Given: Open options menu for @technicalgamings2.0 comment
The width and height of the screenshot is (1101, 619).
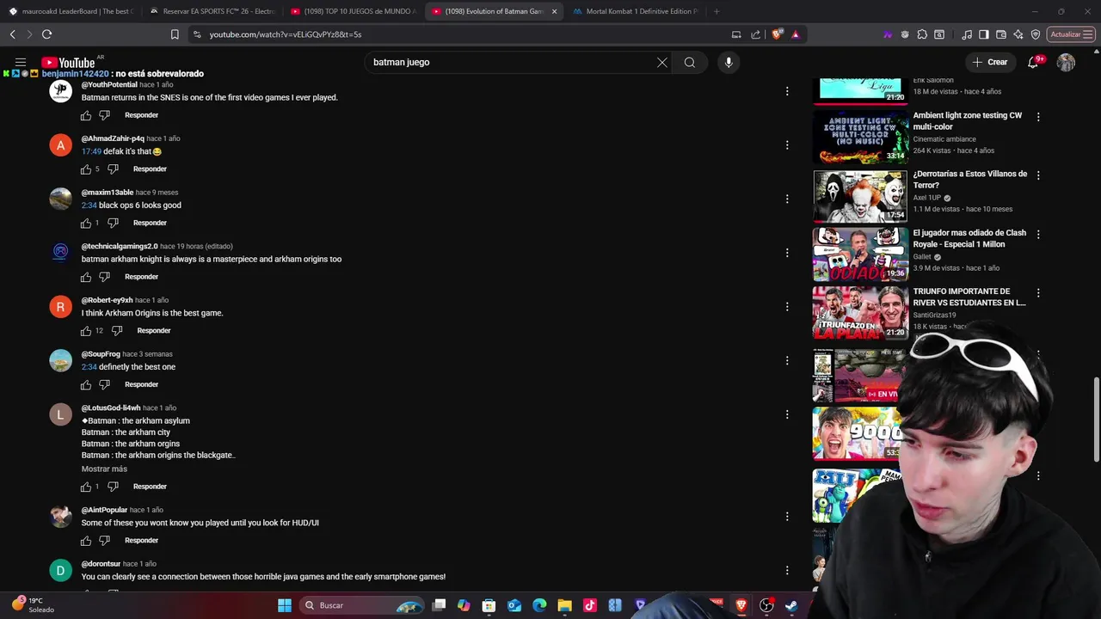Looking at the screenshot, I should pyautogui.click(x=787, y=253).
